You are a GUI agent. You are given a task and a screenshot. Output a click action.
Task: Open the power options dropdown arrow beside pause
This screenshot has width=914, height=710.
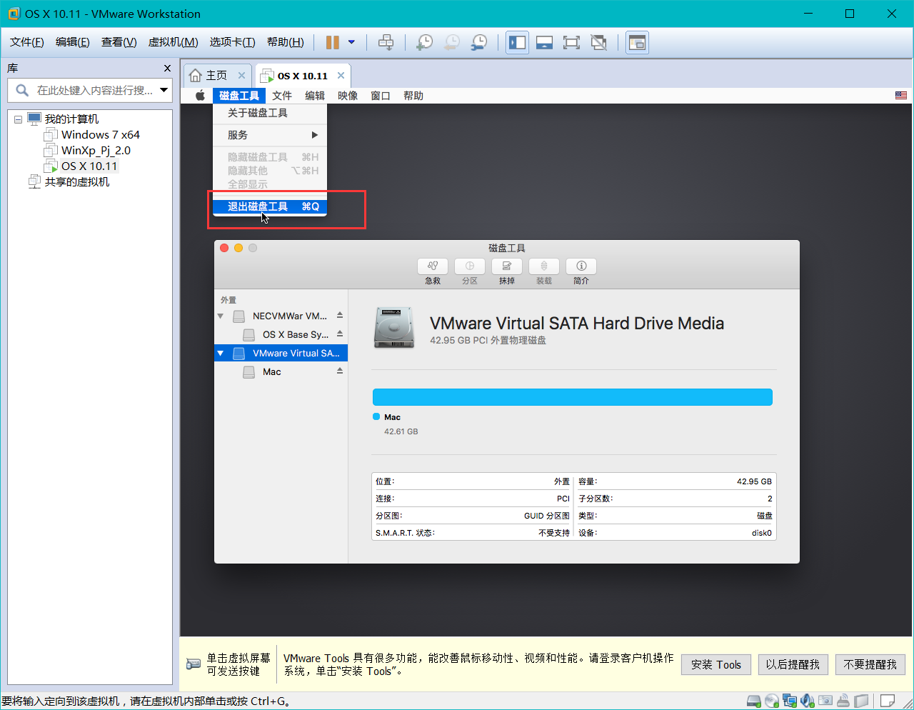coord(351,42)
